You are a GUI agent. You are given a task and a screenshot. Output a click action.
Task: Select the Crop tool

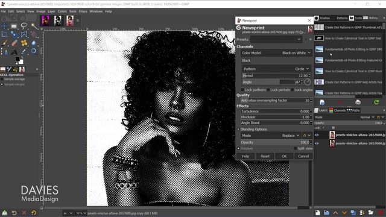[4, 34]
